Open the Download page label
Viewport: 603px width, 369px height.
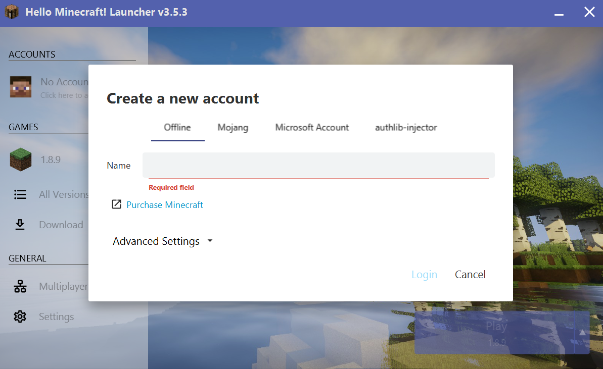(x=61, y=225)
